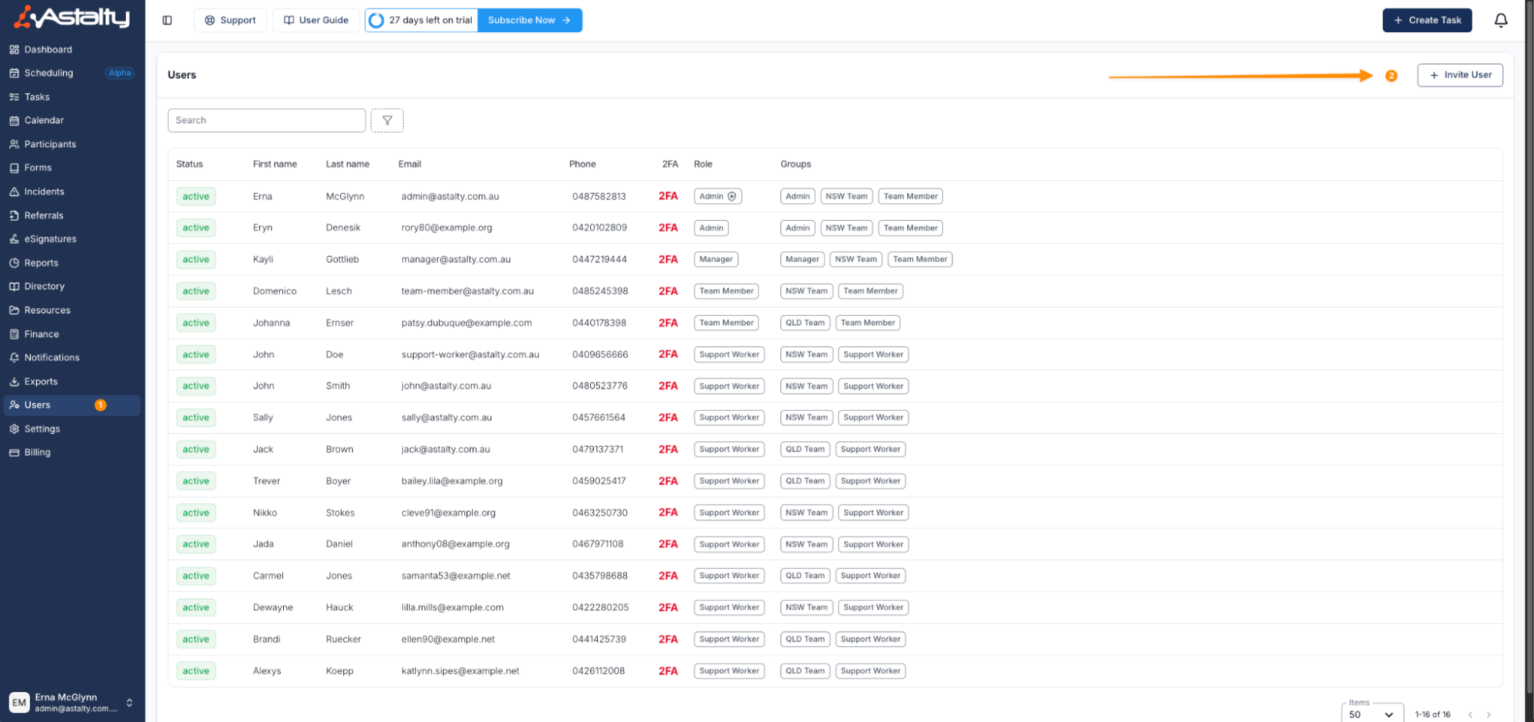
Task: Open the User Guide link
Action: (316, 21)
